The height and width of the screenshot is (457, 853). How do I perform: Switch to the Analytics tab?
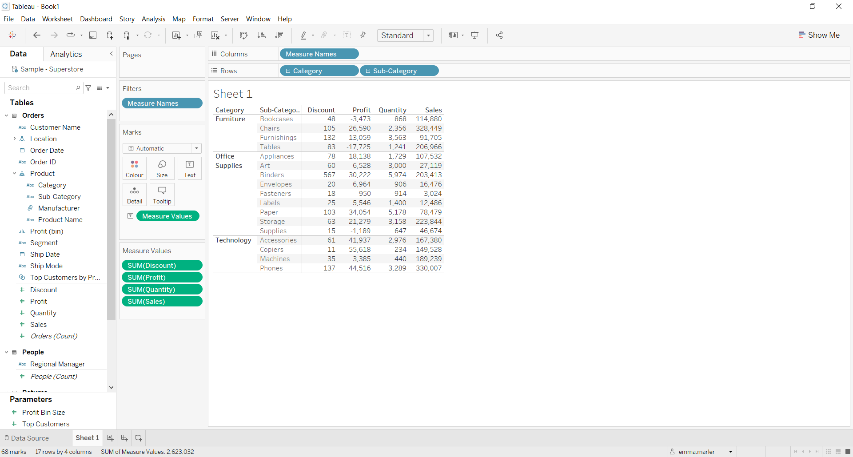(66, 54)
